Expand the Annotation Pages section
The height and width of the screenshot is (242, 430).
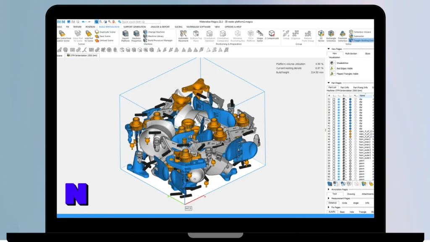(328, 189)
